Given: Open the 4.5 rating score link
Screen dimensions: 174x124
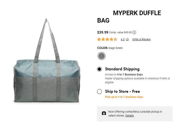Looking at the screenshot, I should (123, 39).
